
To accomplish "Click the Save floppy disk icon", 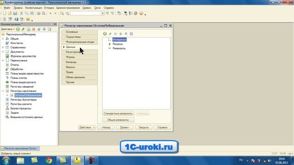I will 15,13.
